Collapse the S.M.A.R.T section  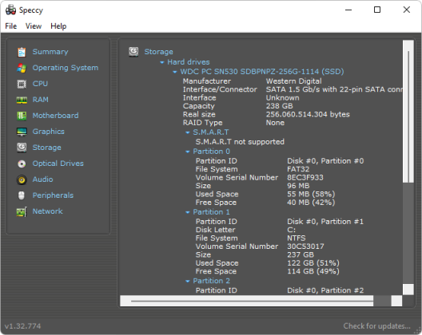(x=188, y=132)
